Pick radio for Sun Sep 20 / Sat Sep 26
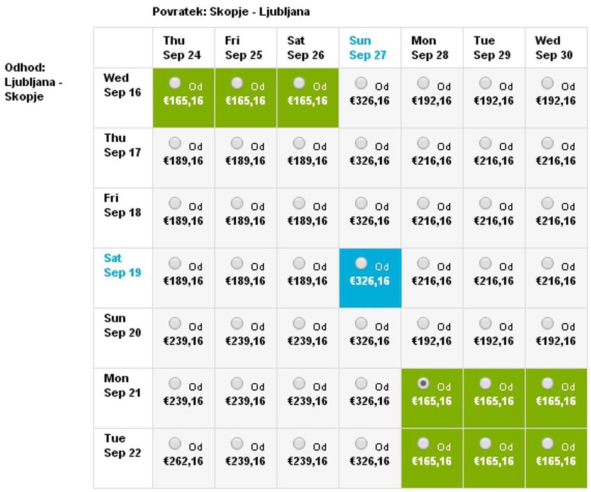Image resolution: width=591 pixels, height=492 pixels. [299, 323]
